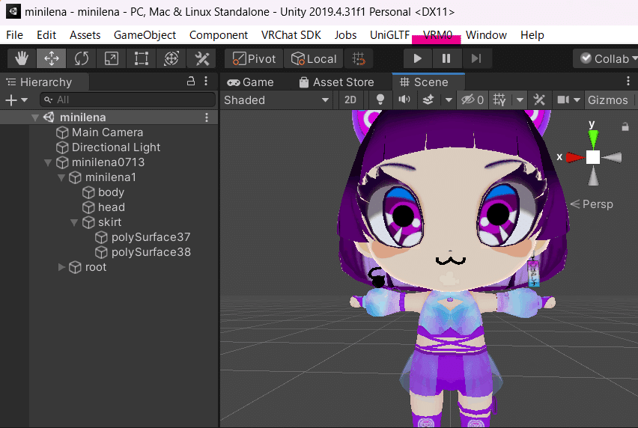Open the VRM0 menu
The width and height of the screenshot is (638, 428).
coord(437,35)
